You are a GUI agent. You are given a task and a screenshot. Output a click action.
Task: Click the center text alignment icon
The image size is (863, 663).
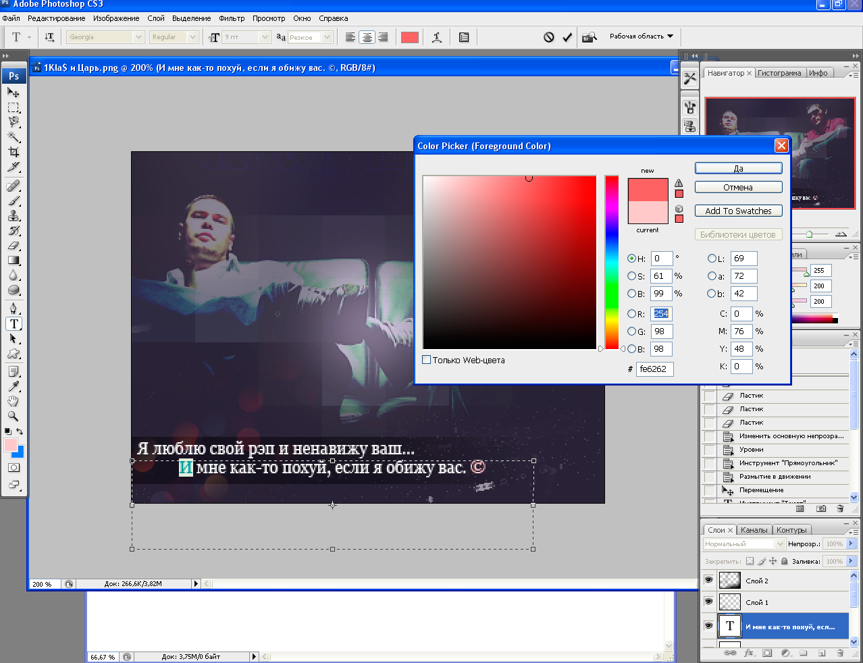[367, 37]
